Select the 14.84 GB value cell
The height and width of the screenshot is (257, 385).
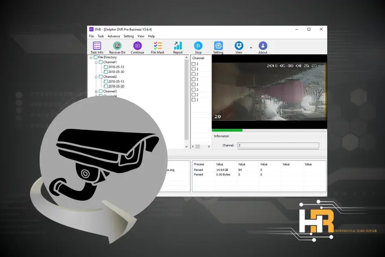coord(222,170)
